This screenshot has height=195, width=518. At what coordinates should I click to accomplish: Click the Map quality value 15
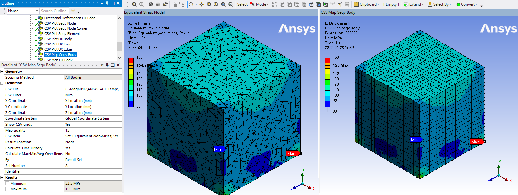[x=93, y=130]
